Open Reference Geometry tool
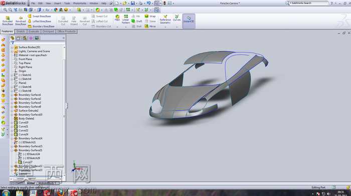The height and width of the screenshot is (196, 351). point(165,19)
